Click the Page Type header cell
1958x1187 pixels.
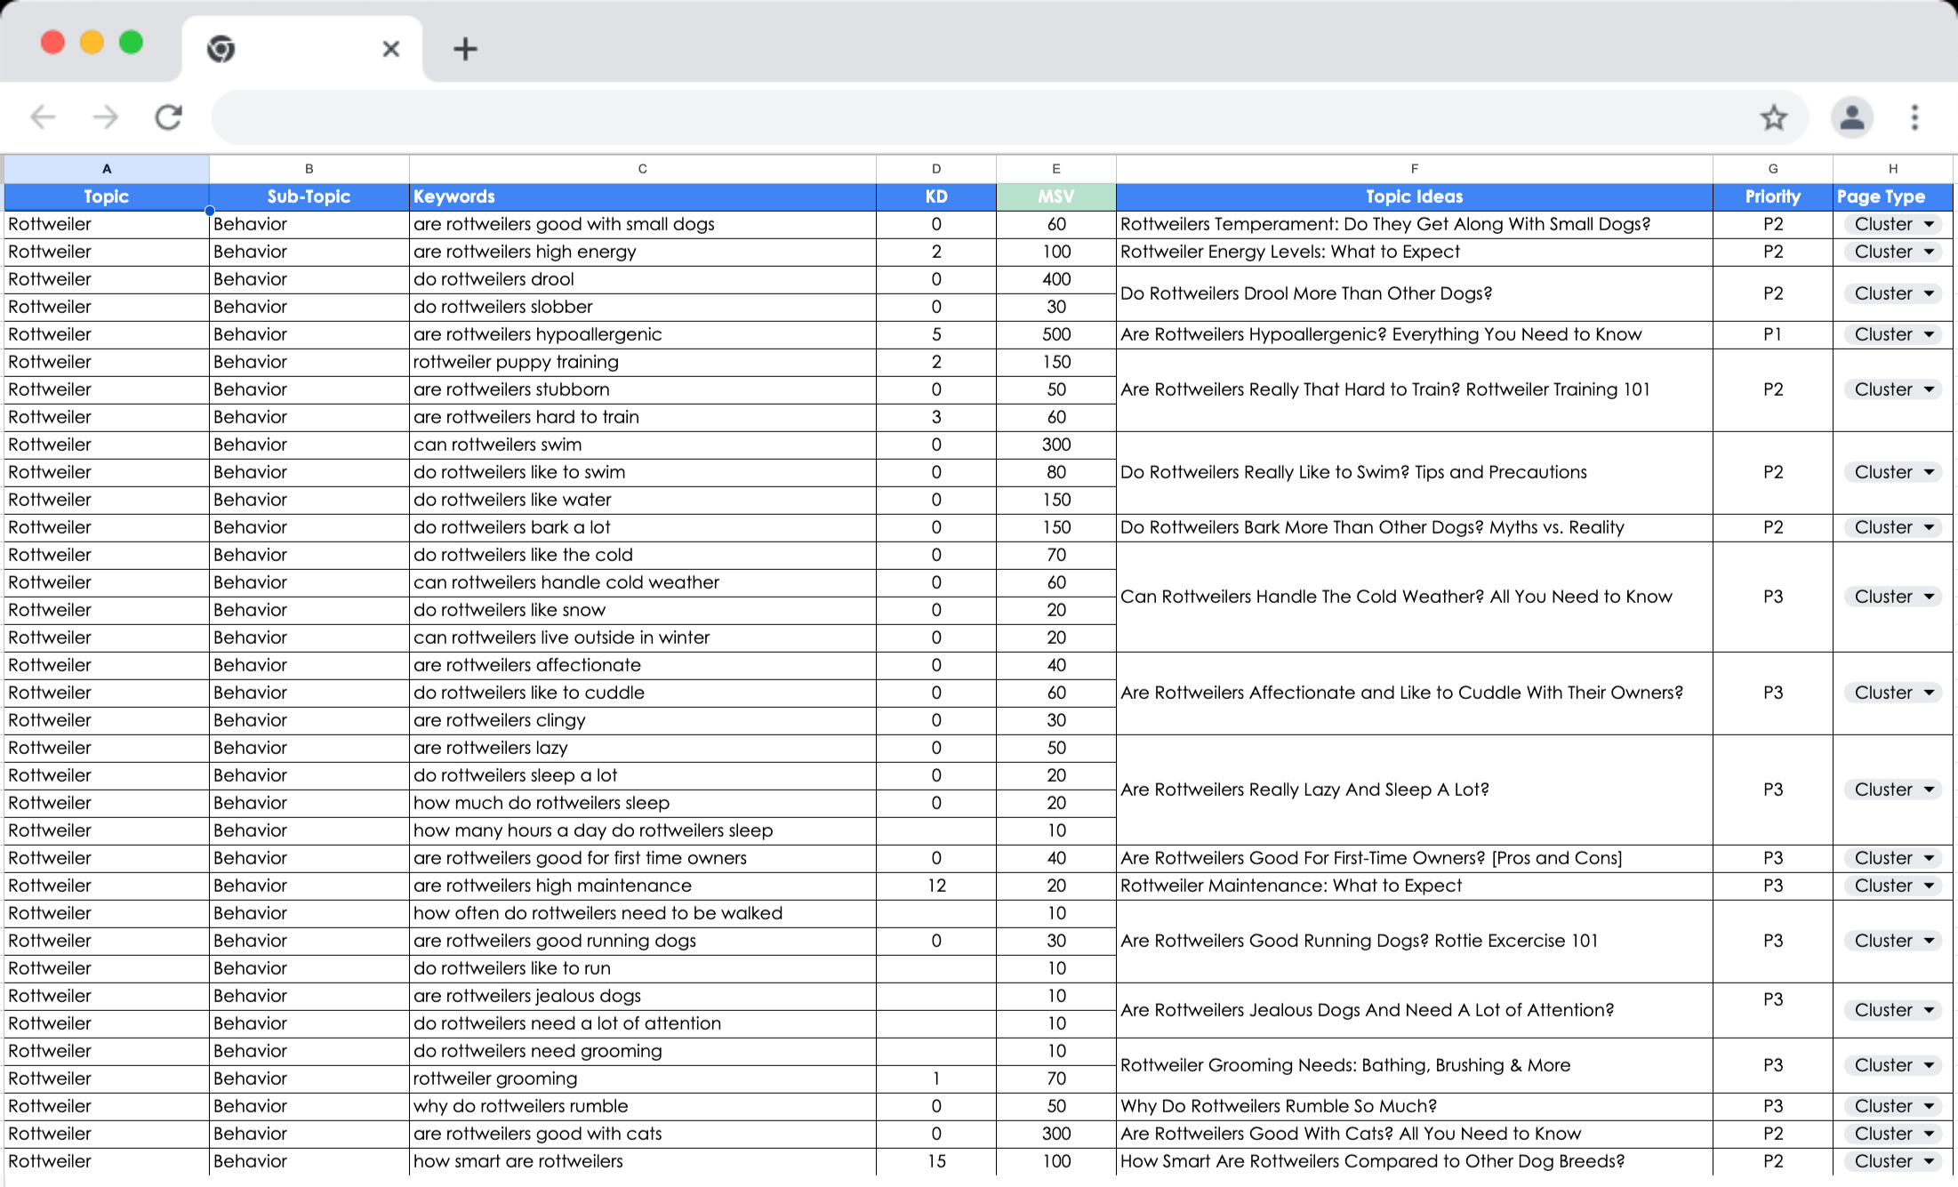tap(1893, 197)
